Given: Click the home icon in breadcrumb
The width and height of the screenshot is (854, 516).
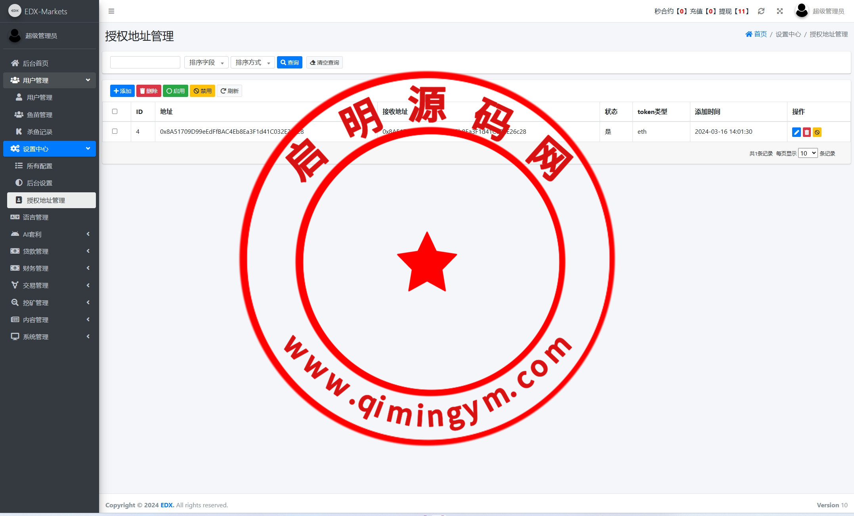Looking at the screenshot, I should coord(749,34).
